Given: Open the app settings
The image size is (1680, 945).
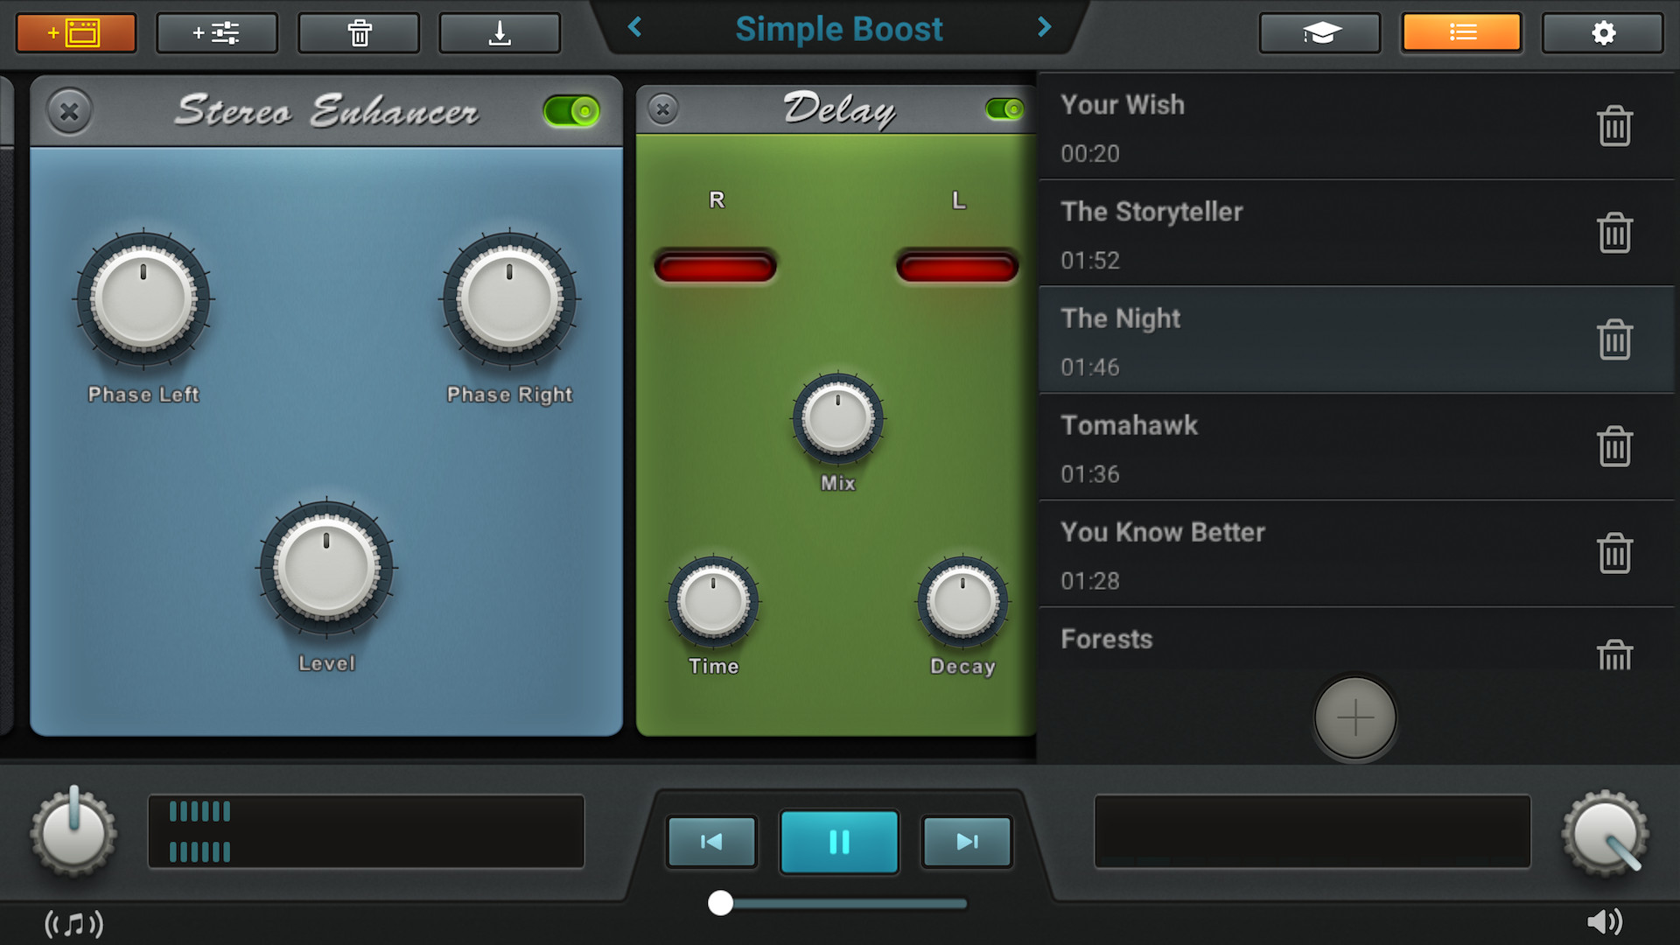Looking at the screenshot, I should click(x=1602, y=32).
